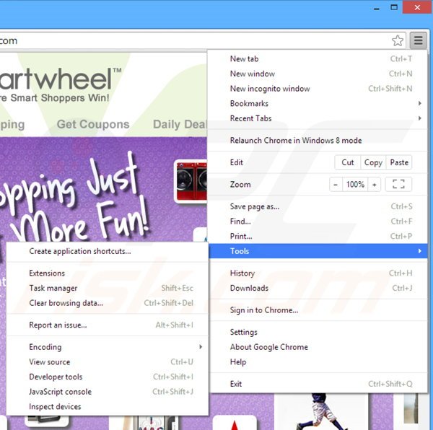Click the highlighted Tools menu item
Image resolution: width=433 pixels, height=430 pixels.
(318, 251)
